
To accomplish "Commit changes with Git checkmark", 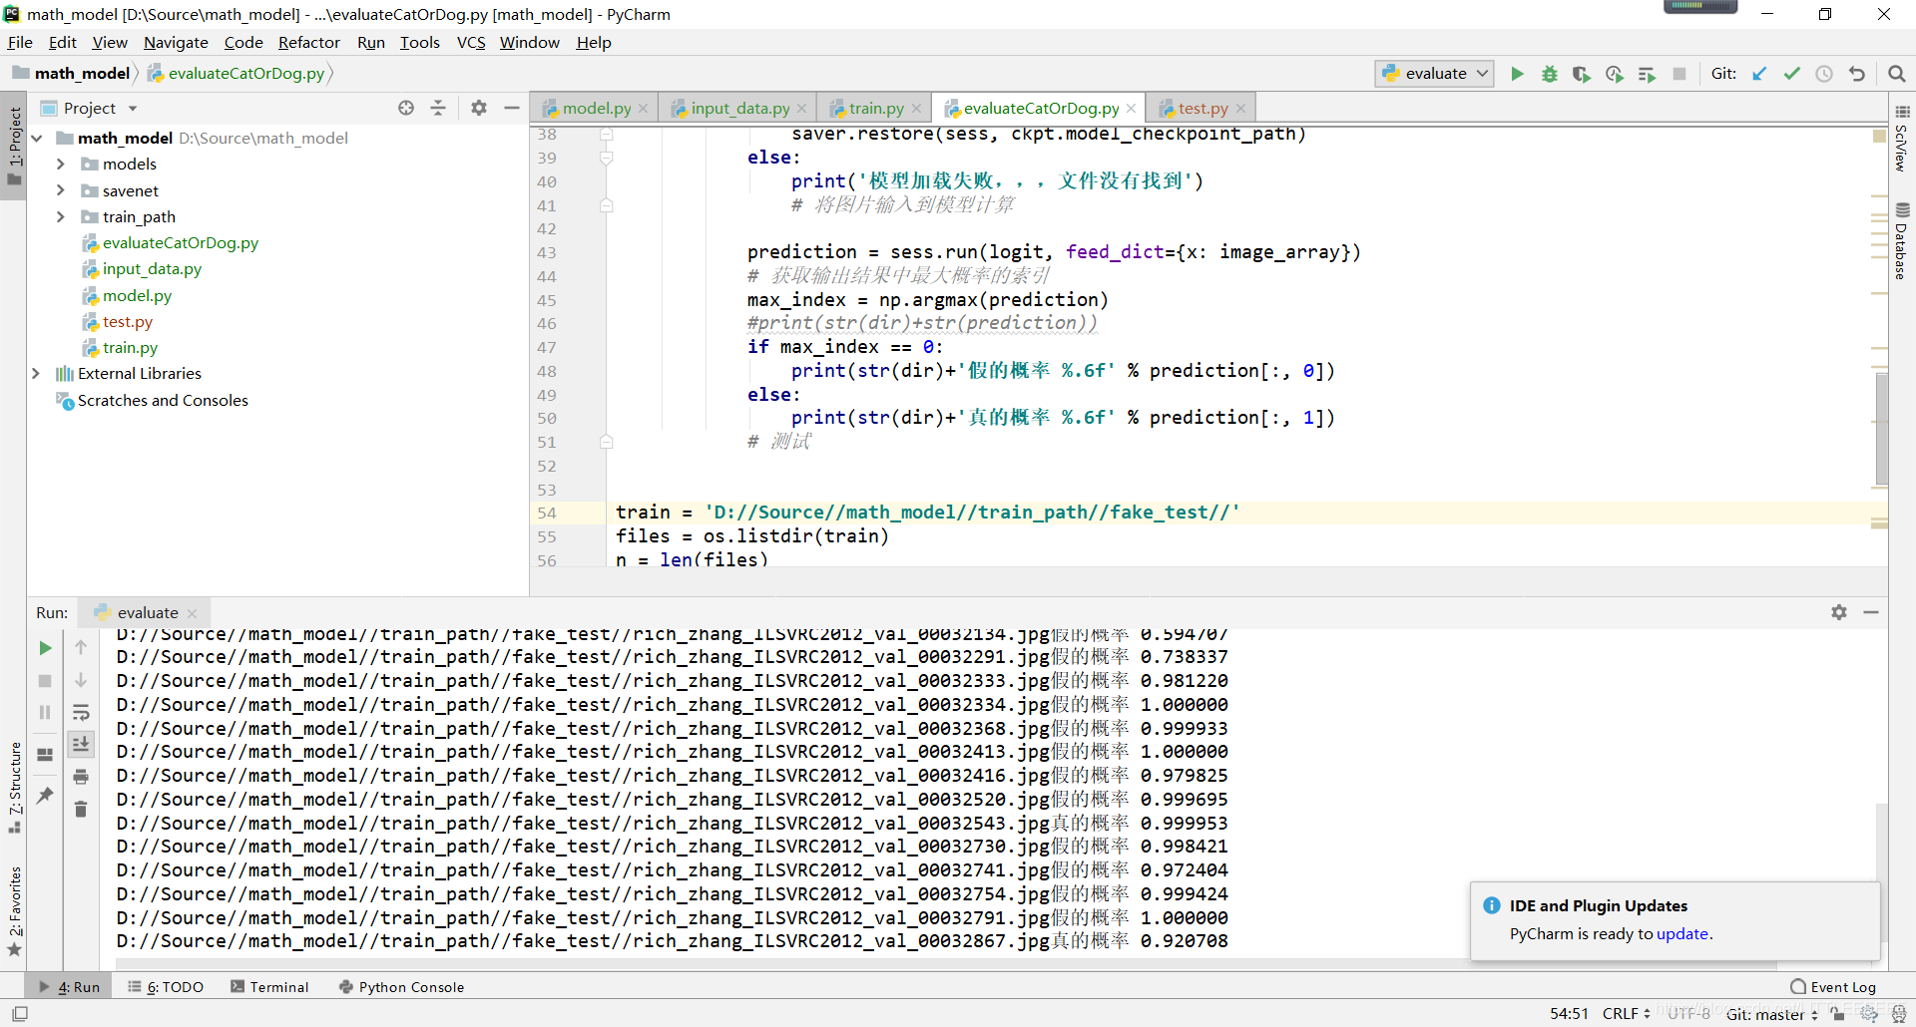I will coord(1792,74).
